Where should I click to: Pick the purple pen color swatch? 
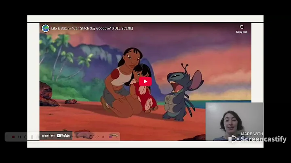[110, 137]
